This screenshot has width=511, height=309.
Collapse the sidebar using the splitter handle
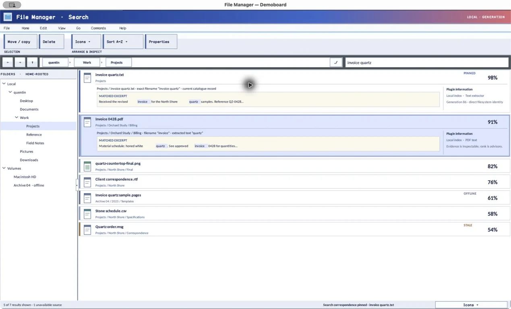pos(77,185)
